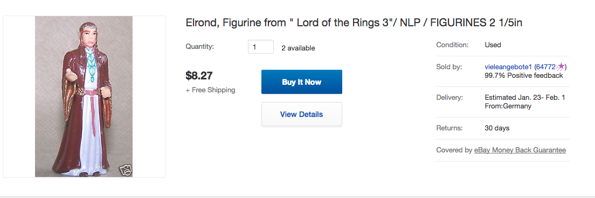Click the Estimated Jan. 23 delivery text

click(x=525, y=98)
